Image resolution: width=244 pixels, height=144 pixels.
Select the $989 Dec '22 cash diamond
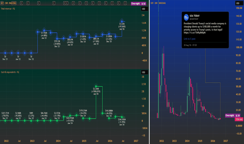[x=31, y=121]
